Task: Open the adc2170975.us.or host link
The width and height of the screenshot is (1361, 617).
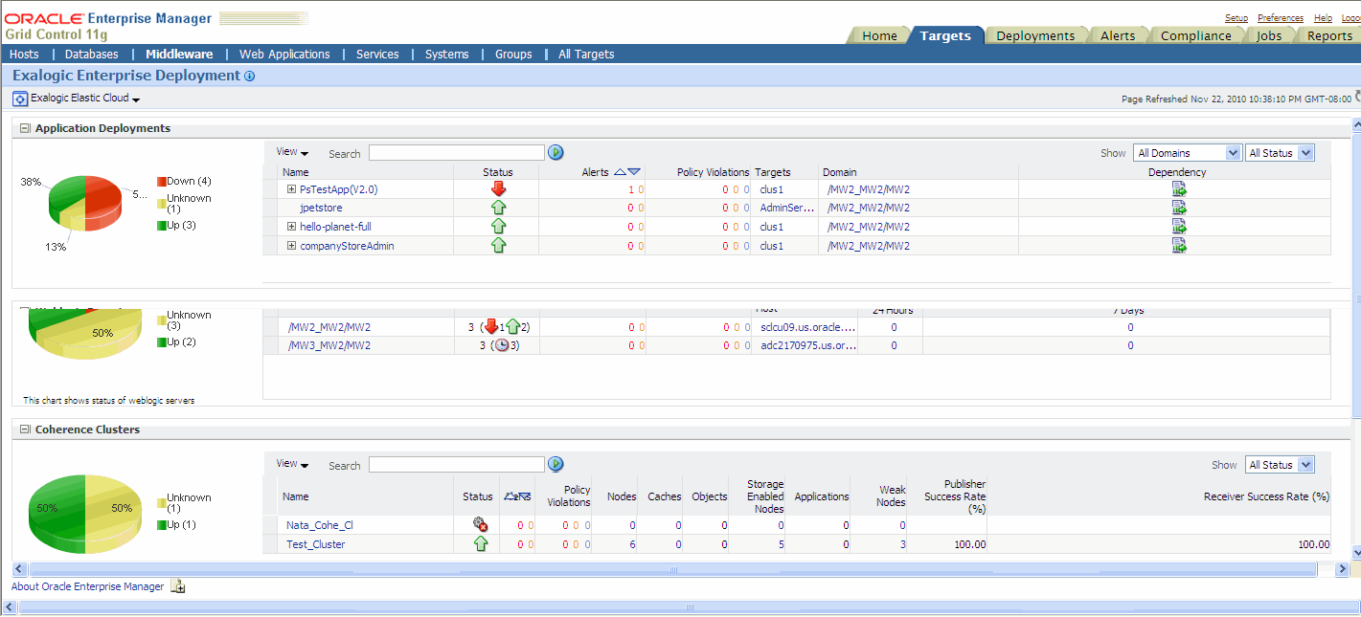Action: (x=808, y=345)
